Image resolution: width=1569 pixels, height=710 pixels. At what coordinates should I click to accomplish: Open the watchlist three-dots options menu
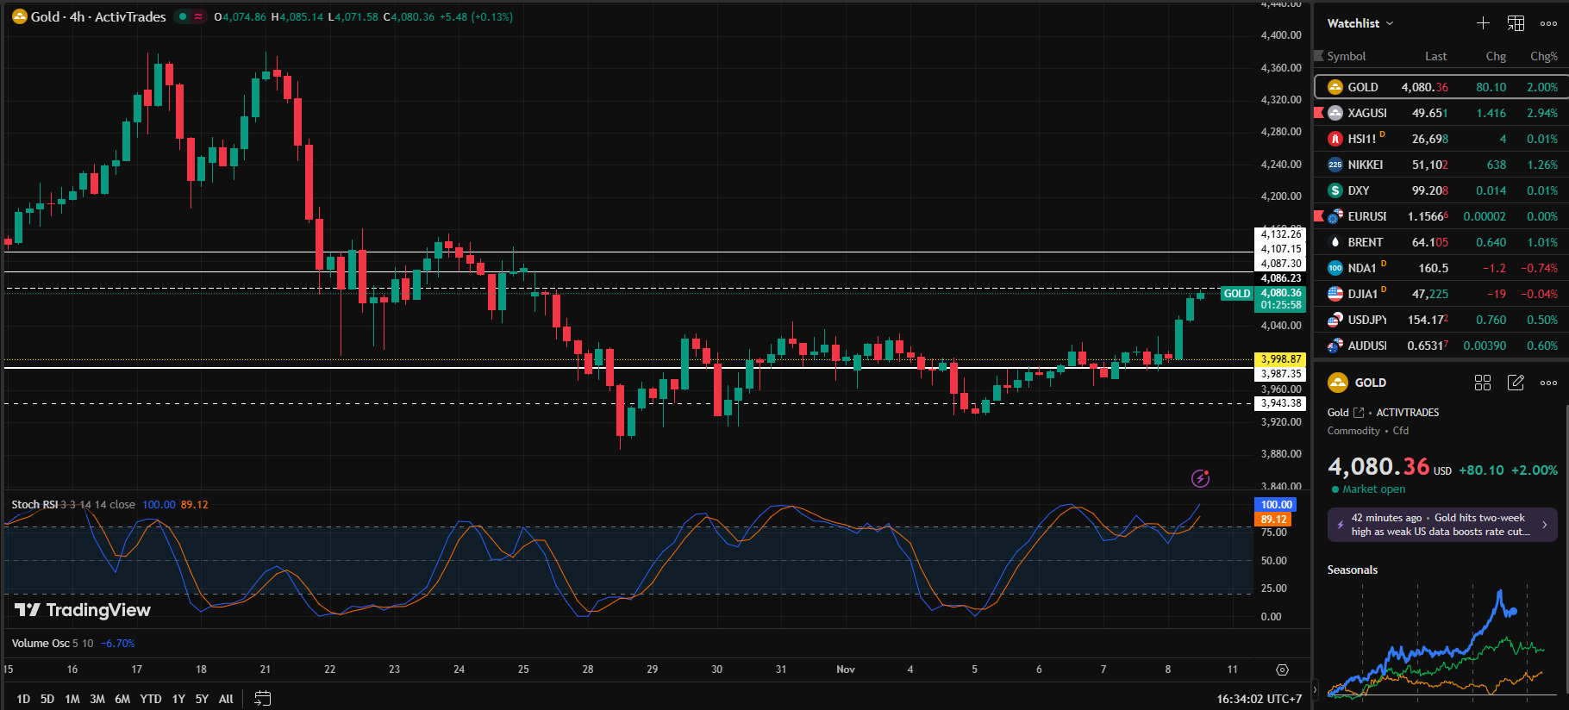(x=1548, y=23)
